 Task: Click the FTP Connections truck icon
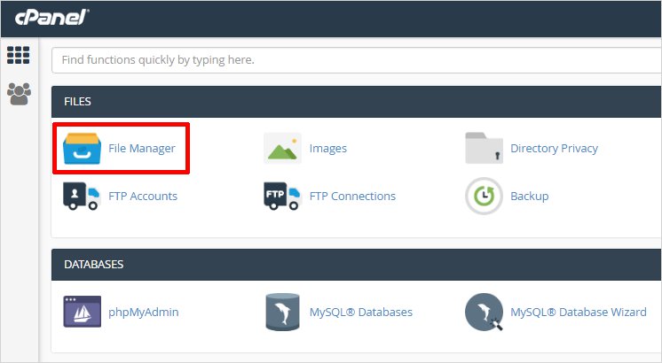(282, 196)
